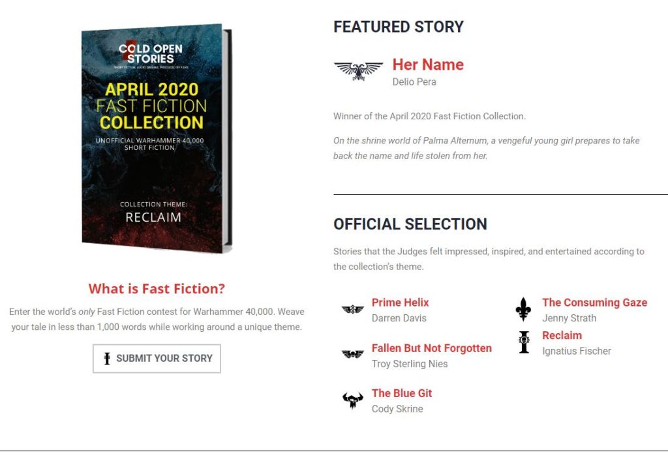This screenshot has height=461, width=668.
Task: Open the Reclaim story by Ignatius Fischer
Action: tap(562, 335)
